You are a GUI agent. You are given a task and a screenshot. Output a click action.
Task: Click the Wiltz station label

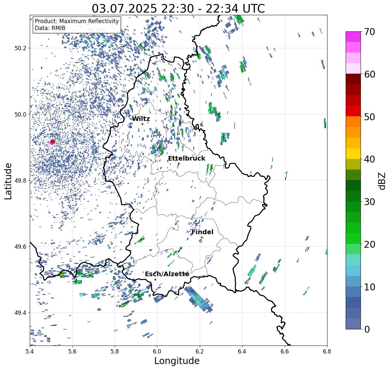(x=141, y=119)
